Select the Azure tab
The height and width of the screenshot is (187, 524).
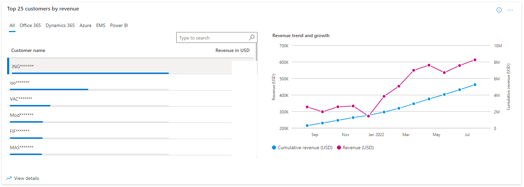click(85, 25)
